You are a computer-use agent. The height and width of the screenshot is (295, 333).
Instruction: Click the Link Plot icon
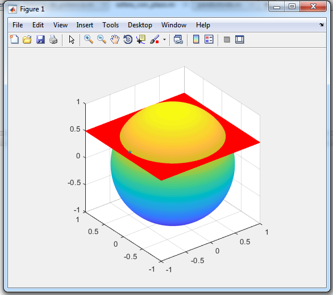click(x=178, y=40)
